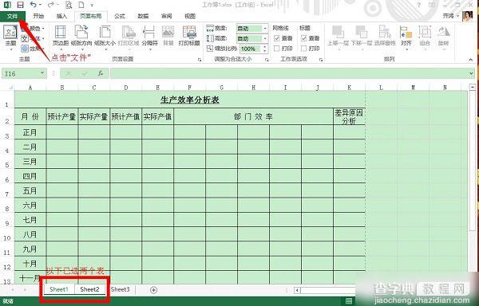Open the 页面设置 dialog launcher
479x306 pixels.
(x=200, y=60)
